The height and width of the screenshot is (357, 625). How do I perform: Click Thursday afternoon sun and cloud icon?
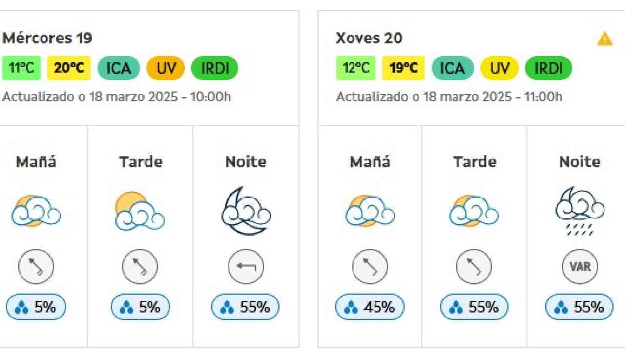[474, 212]
